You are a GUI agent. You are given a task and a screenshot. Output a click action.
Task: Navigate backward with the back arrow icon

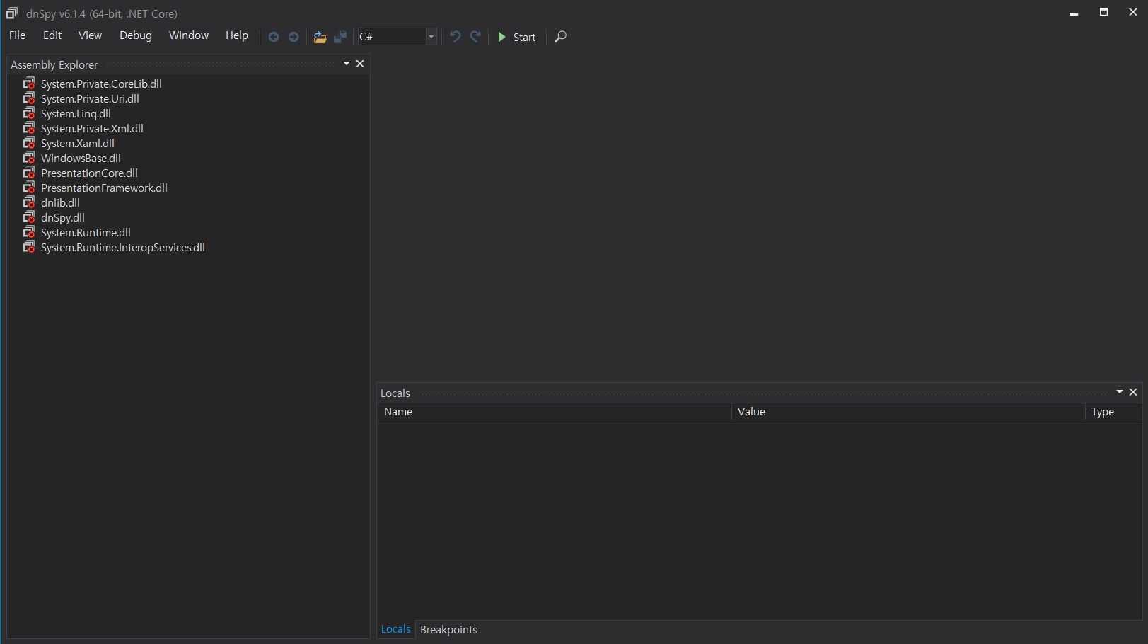(x=274, y=37)
